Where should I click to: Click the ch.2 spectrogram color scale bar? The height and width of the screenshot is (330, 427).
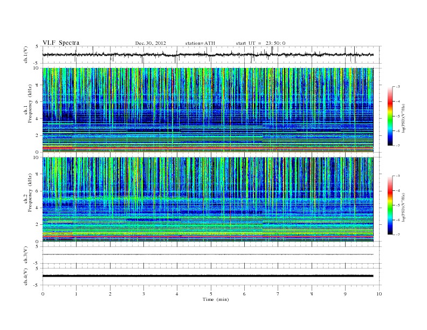tap(390, 205)
